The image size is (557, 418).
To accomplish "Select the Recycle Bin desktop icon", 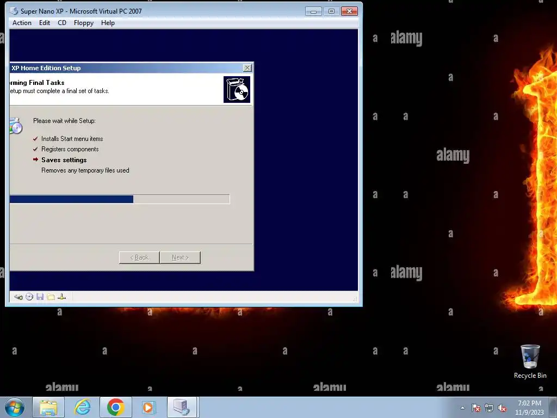I will (530, 362).
